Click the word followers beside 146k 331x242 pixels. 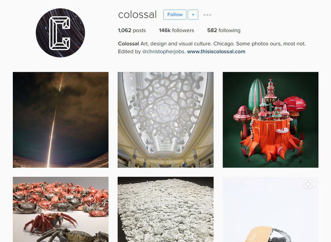pyautogui.click(x=183, y=30)
